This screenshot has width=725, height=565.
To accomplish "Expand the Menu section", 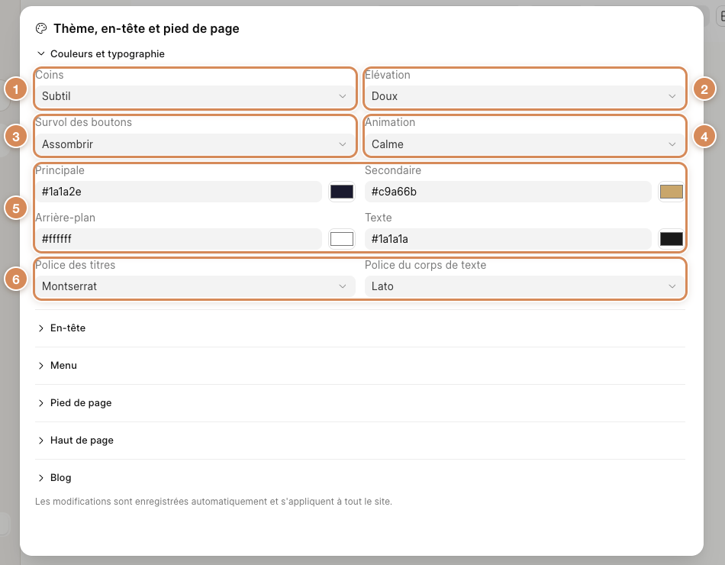I will tap(360, 366).
